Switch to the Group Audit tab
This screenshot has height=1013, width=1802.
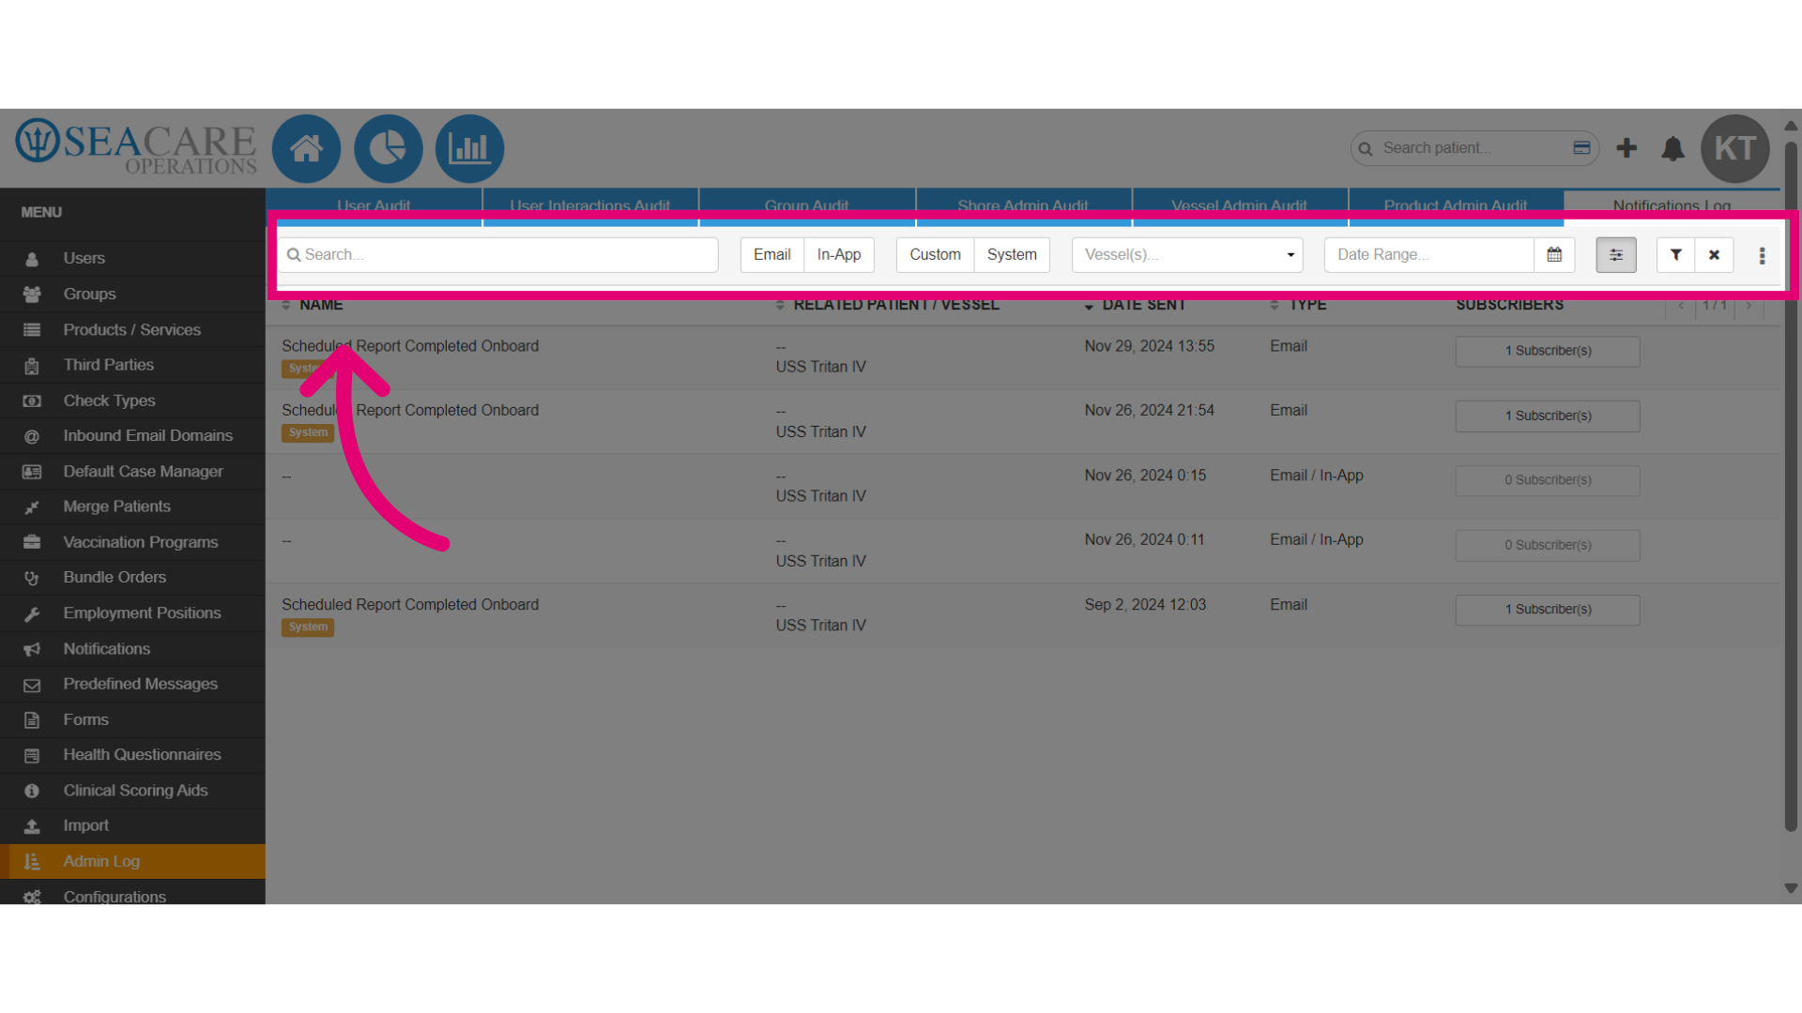coord(807,205)
